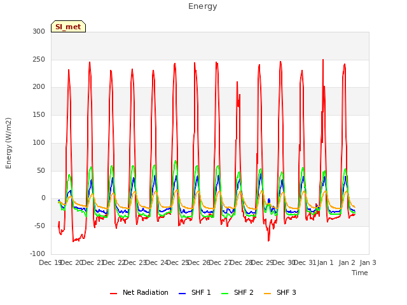Toggle the SHF 3 legend entry
The width and height of the screenshot is (407, 305).
click(x=280, y=292)
